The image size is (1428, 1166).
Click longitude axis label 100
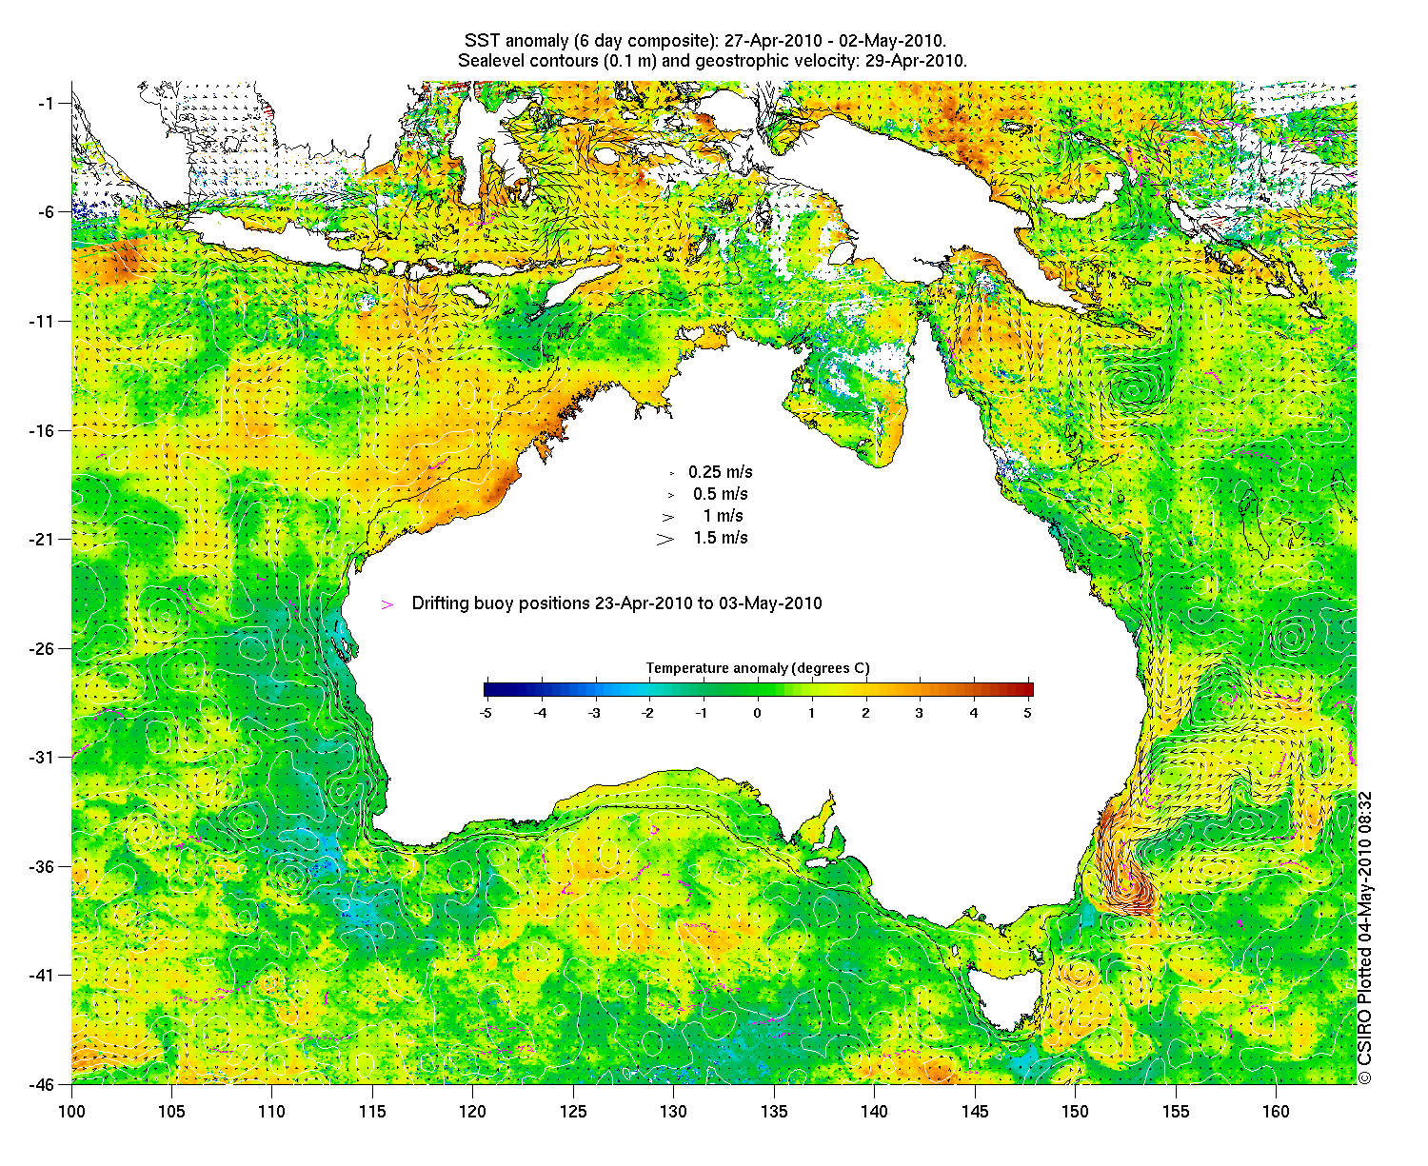pyautogui.click(x=72, y=1111)
